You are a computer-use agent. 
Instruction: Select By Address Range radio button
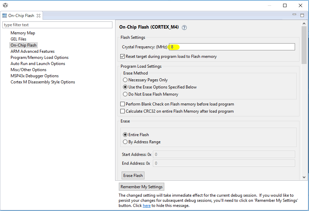pos(125,142)
